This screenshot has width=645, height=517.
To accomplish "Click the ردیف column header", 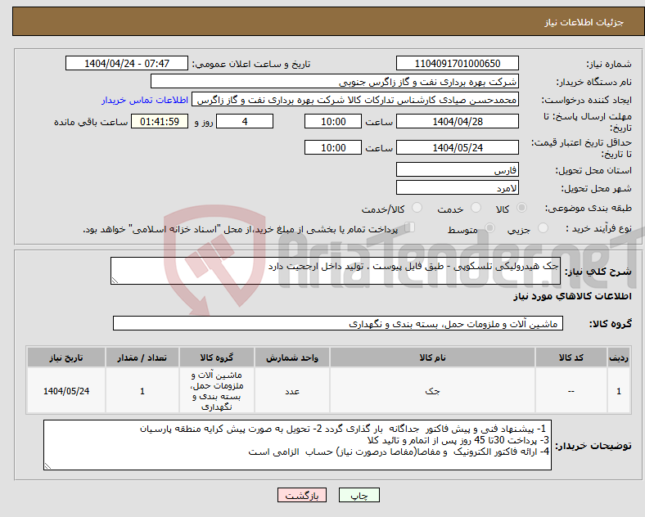I will [618, 357].
